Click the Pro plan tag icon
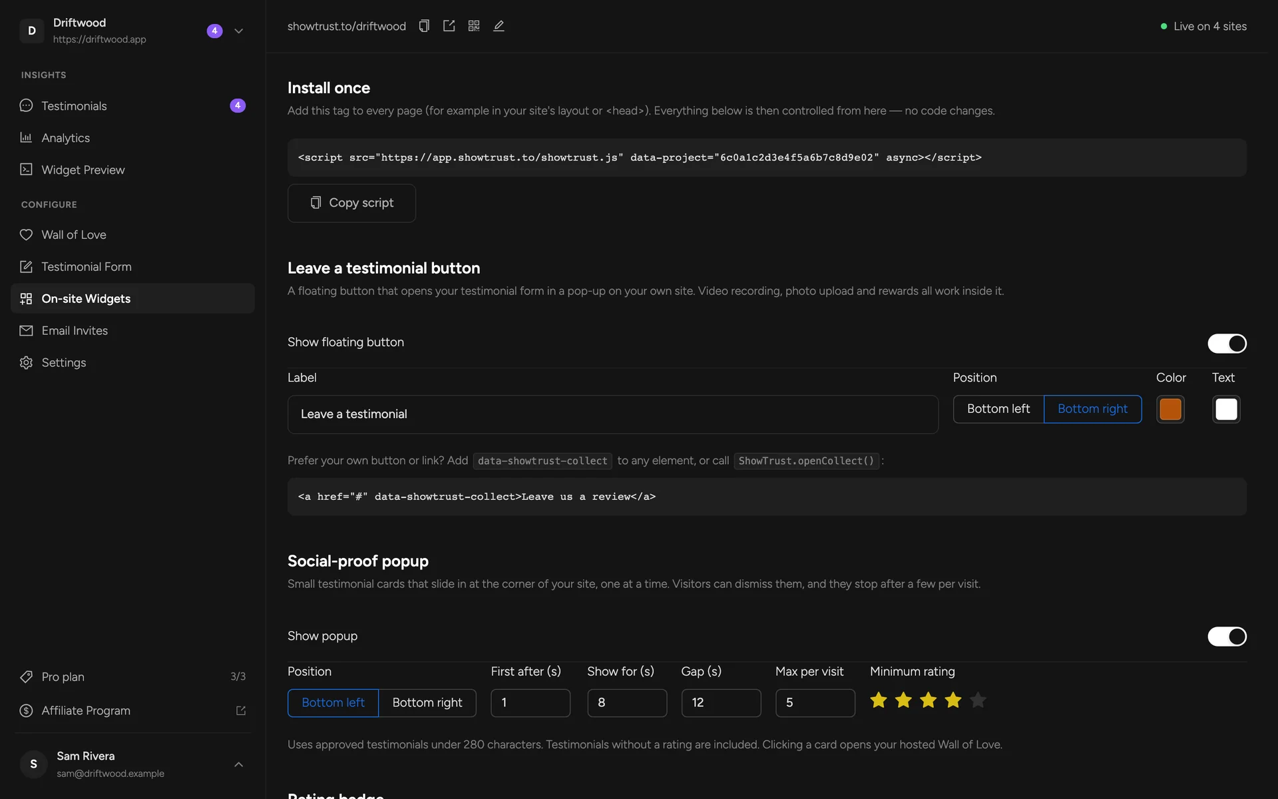Screen dimensions: 1278x799 (26, 676)
